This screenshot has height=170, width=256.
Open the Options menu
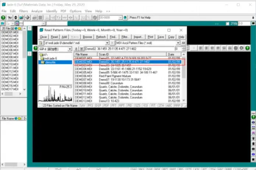(x=76, y=11)
